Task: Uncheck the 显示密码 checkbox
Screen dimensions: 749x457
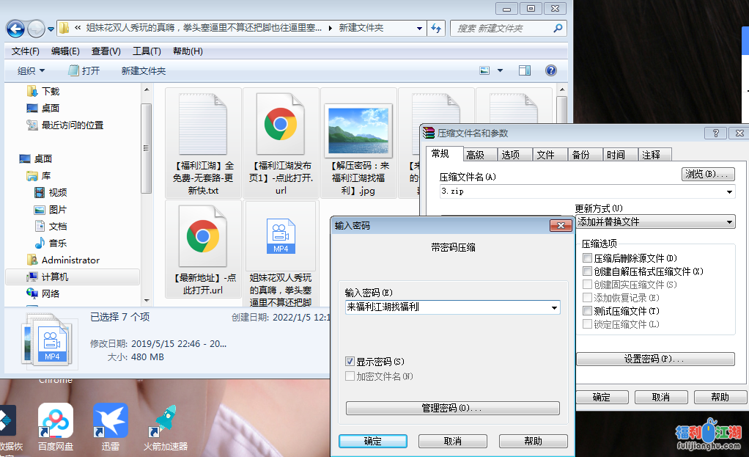Action: (350, 362)
